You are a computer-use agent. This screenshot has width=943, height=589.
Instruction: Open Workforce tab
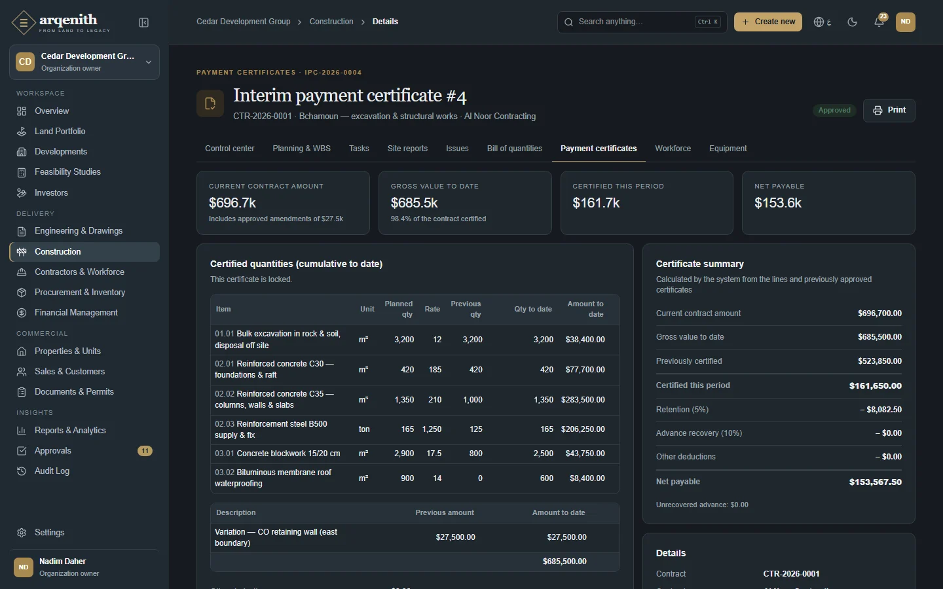[x=673, y=149]
